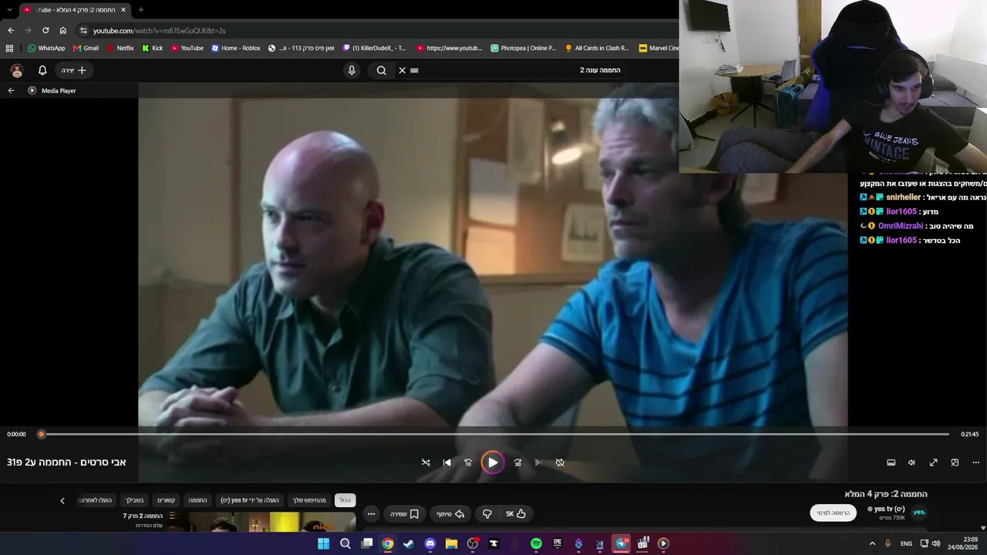Run the YouTube search with magnifier icon

click(x=381, y=70)
